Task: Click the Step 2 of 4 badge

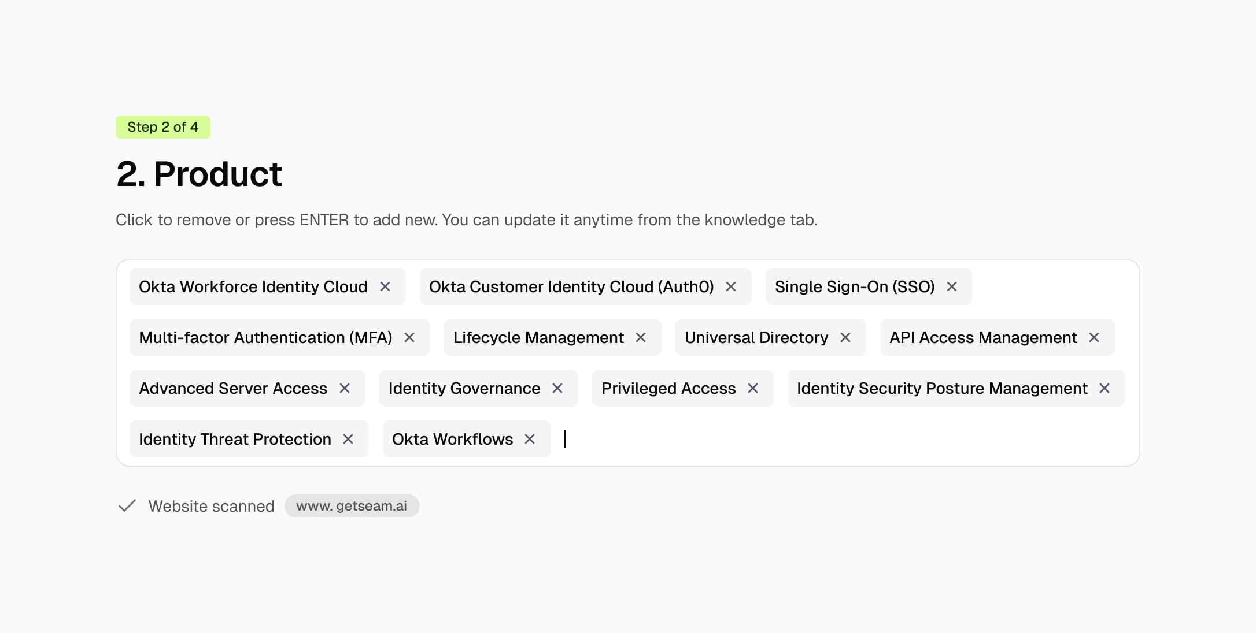Action: 162,127
